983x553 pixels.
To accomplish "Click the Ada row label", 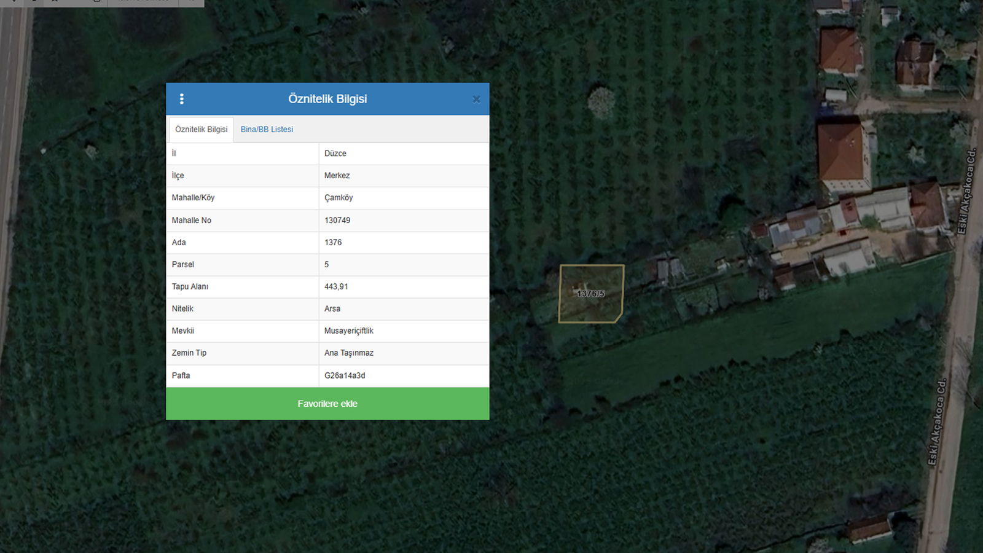I will [x=179, y=243].
